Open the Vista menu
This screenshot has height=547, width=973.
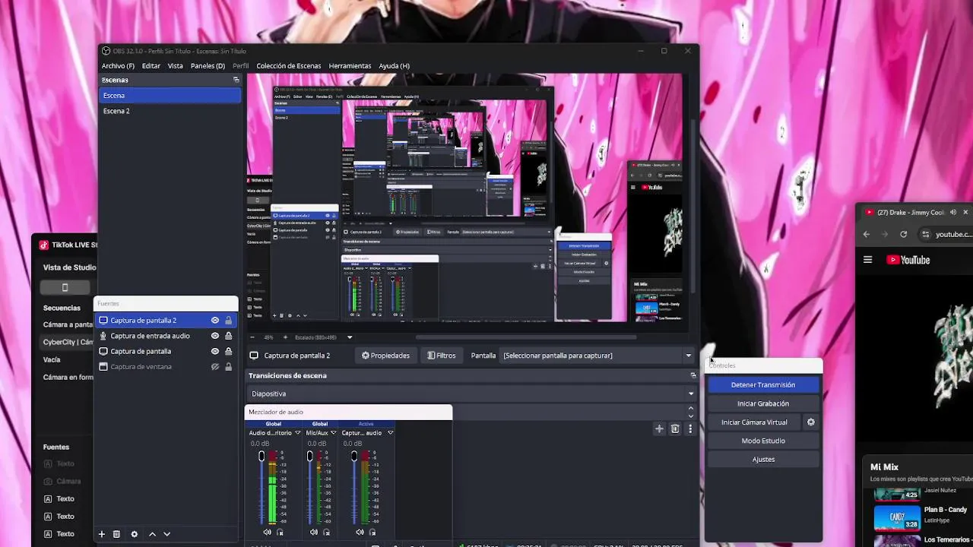coord(176,66)
